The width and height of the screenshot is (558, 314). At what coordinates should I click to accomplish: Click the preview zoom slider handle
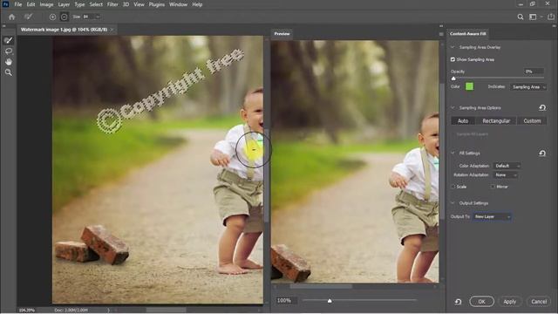coord(330,301)
